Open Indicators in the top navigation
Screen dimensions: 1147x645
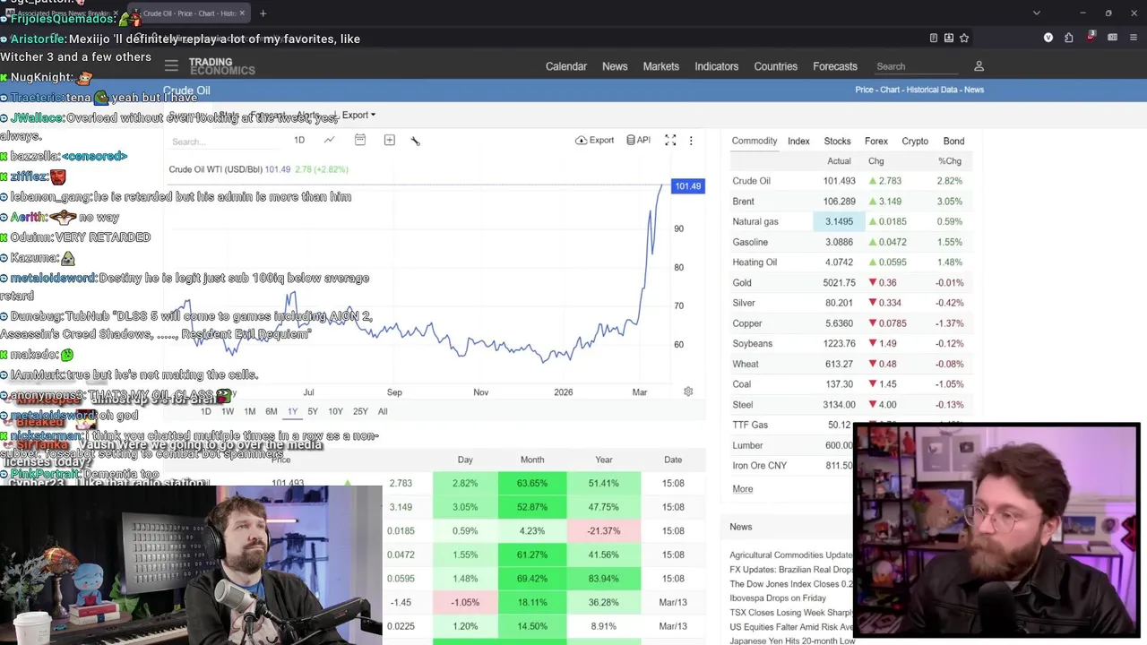[x=717, y=66]
